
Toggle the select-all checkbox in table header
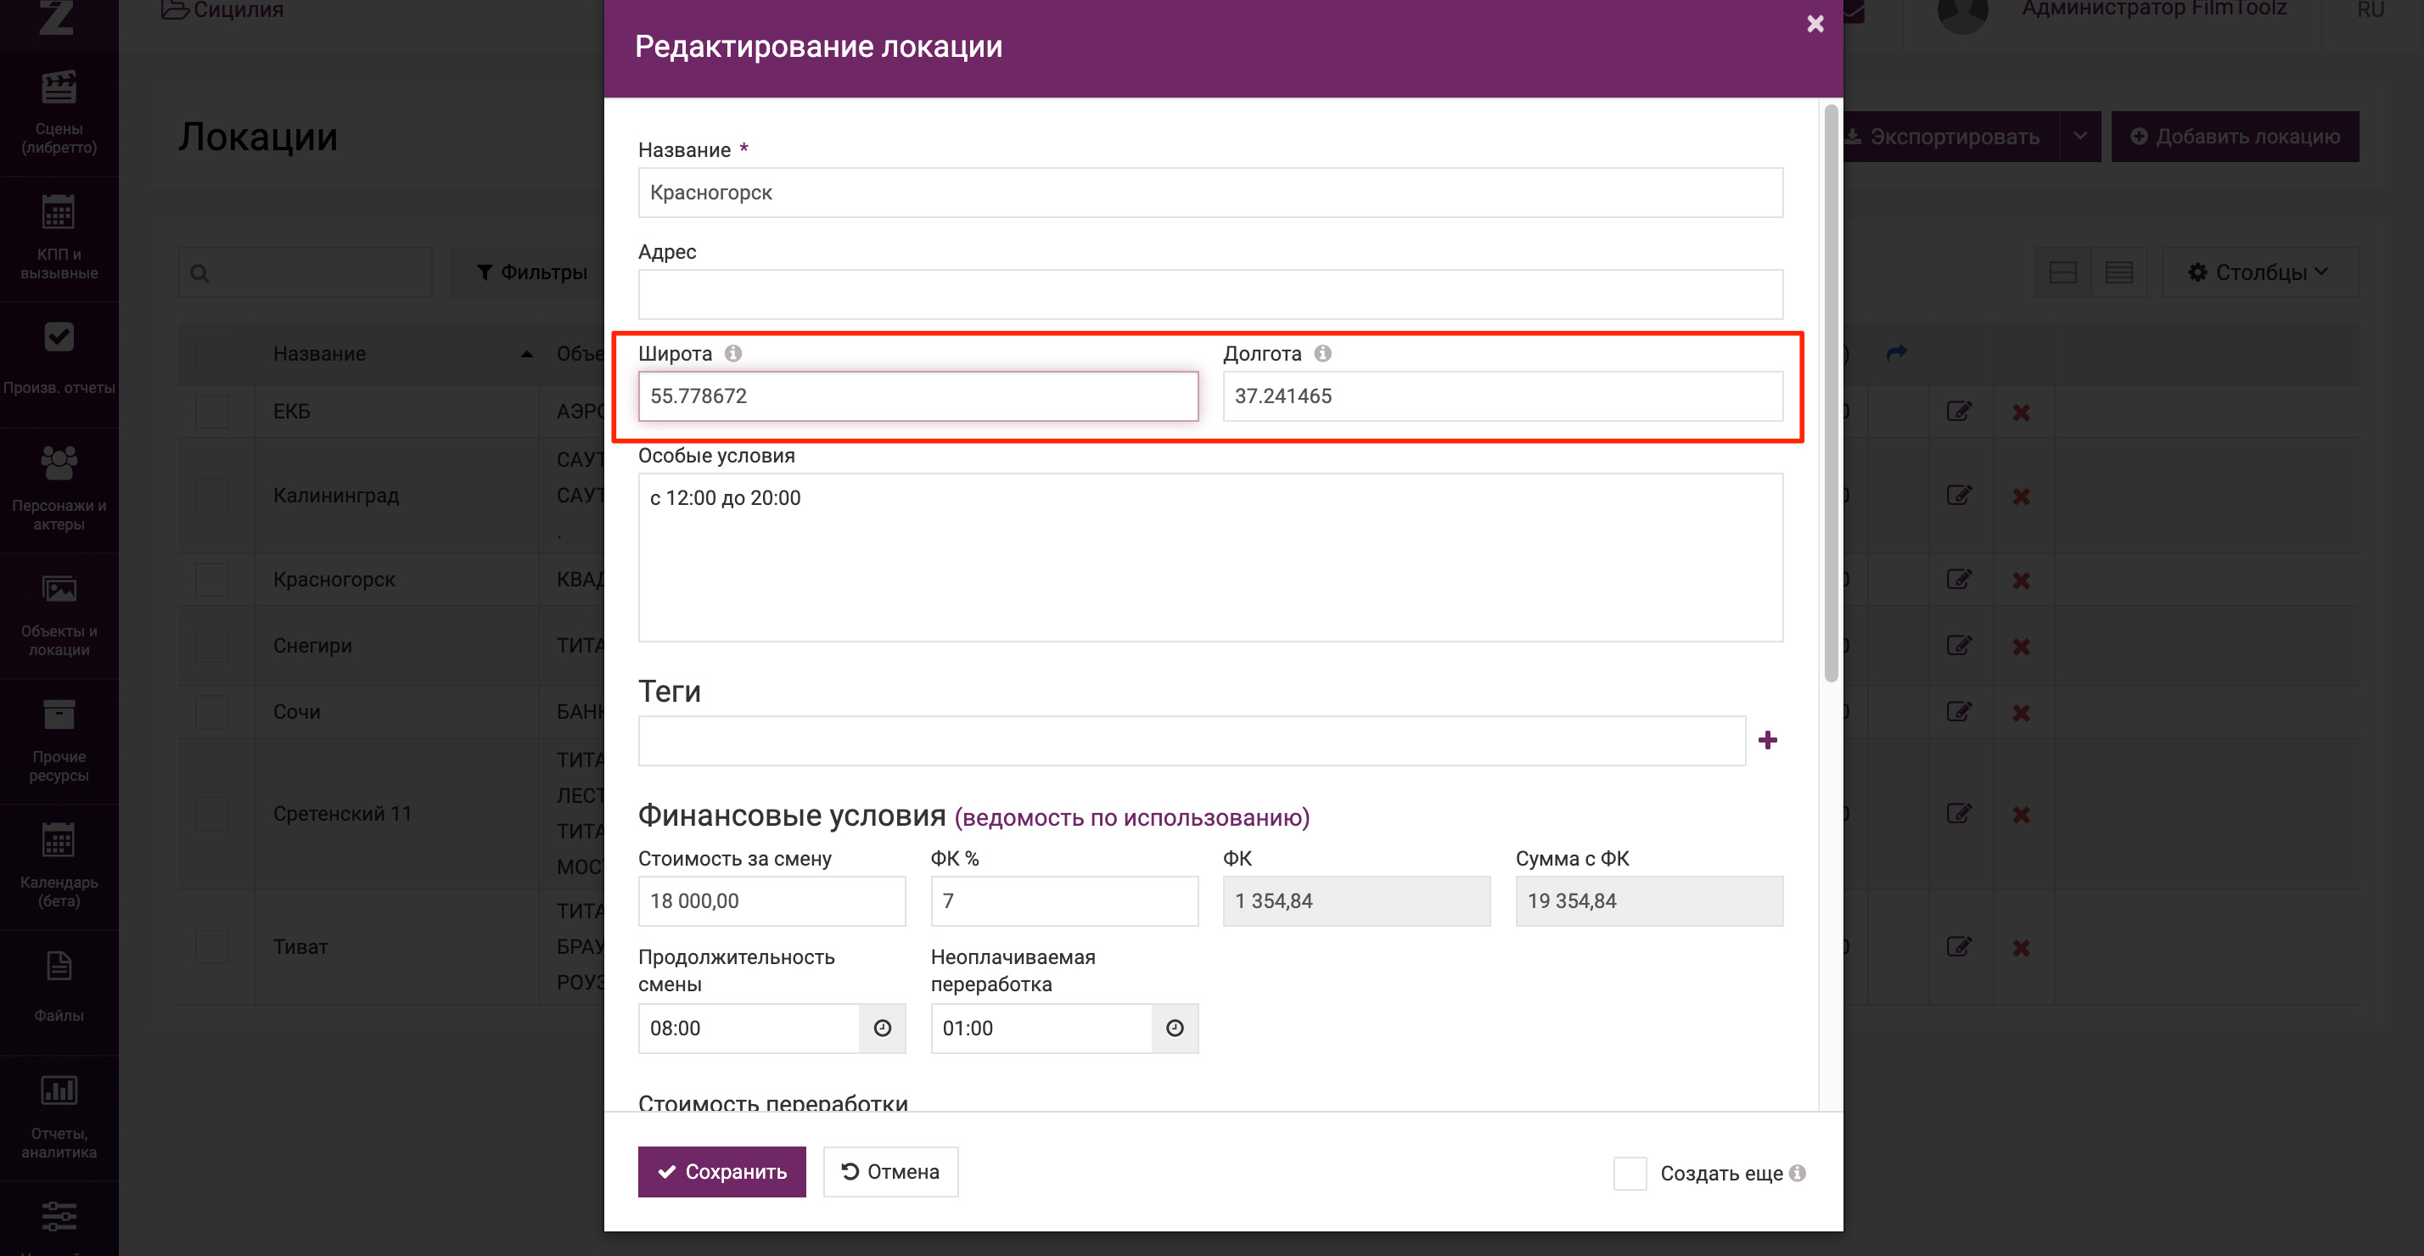tap(213, 354)
